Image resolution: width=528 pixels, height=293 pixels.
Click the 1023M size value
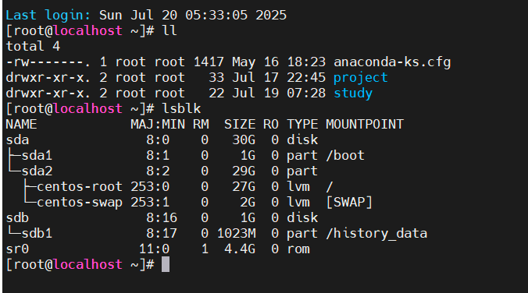(x=237, y=234)
